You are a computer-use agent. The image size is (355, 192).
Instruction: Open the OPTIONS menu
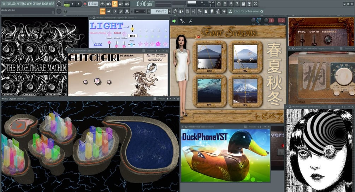[37, 4]
